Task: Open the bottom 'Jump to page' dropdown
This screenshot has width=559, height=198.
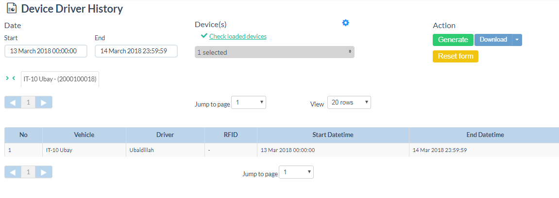Action: 296,172
